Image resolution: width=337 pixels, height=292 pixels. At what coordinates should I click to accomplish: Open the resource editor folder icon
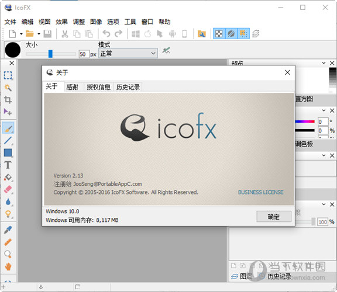(x=202, y=34)
